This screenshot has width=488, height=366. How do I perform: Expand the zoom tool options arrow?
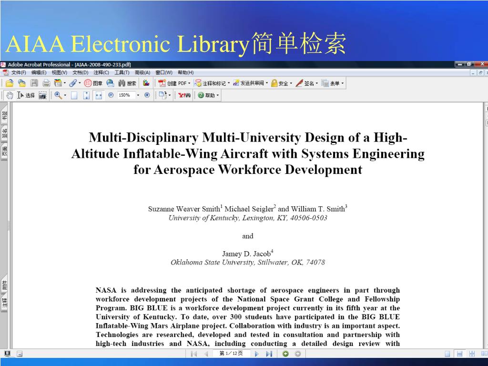pyautogui.click(x=65, y=95)
